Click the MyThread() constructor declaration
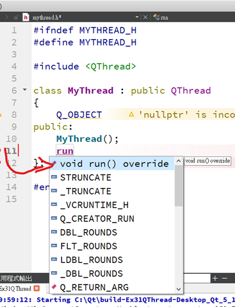 tap(87, 139)
